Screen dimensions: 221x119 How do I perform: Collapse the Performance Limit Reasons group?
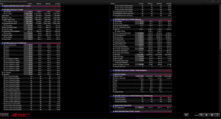[111, 96]
